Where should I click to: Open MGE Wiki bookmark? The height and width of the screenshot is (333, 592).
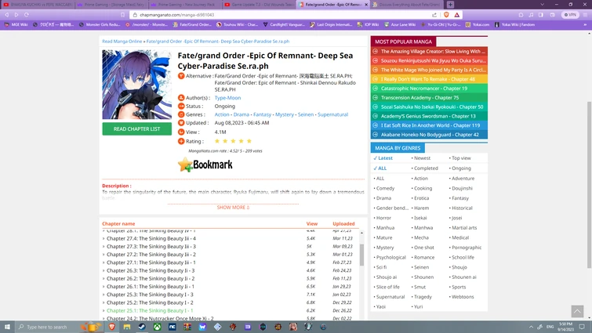[16, 24]
